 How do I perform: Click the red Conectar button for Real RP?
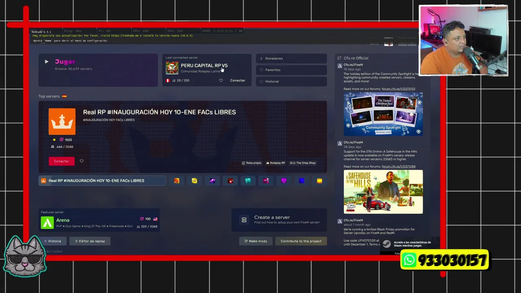61,161
